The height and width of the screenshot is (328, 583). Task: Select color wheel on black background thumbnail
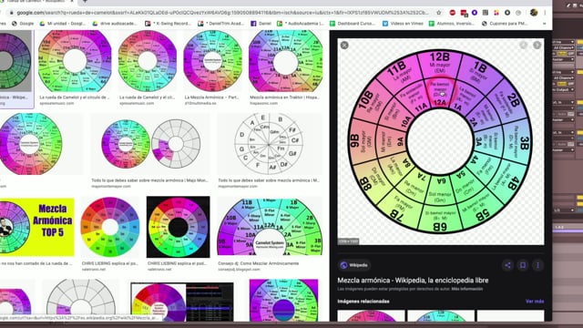tap(179, 227)
